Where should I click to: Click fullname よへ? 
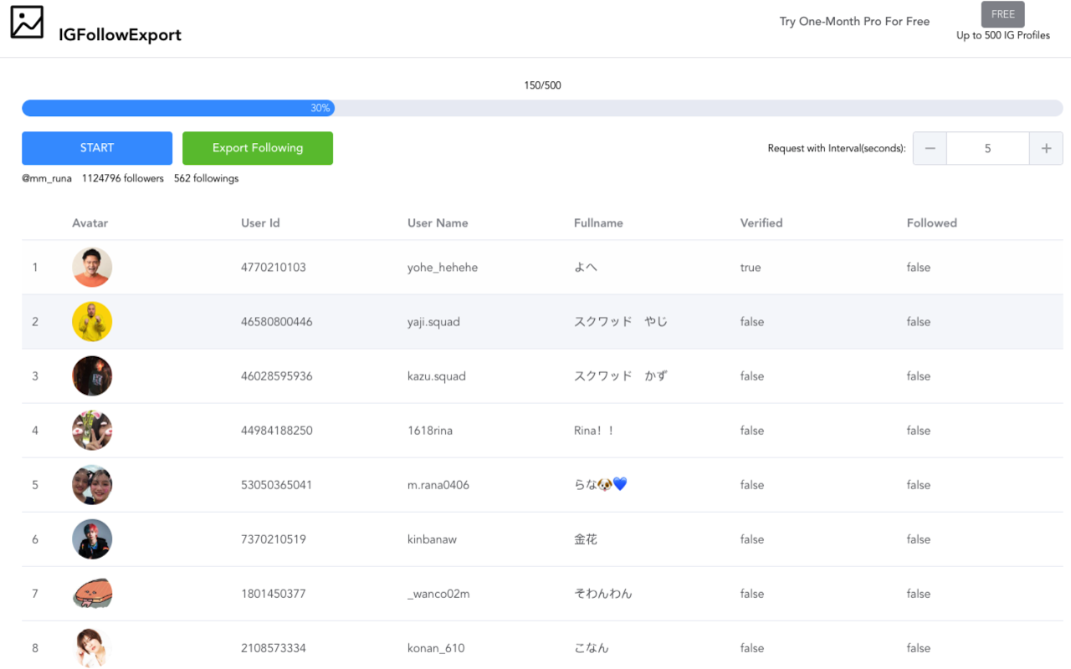click(x=586, y=268)
